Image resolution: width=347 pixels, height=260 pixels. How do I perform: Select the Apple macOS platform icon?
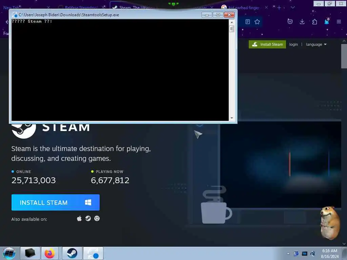tap(79, 218)
